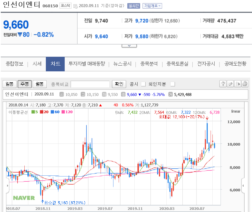
Task: Click the stock code 060150
Action: (x=50, y=6)
